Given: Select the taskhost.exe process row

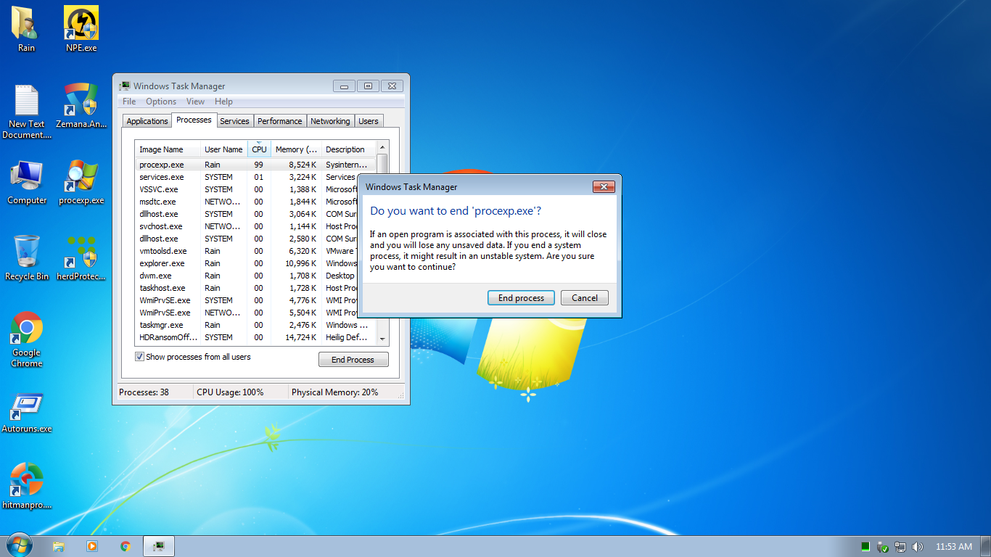Looking at the screenshot, I should click(x=256, y=288).
